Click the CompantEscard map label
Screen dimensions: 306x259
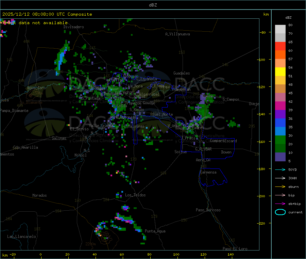[223, 141]
